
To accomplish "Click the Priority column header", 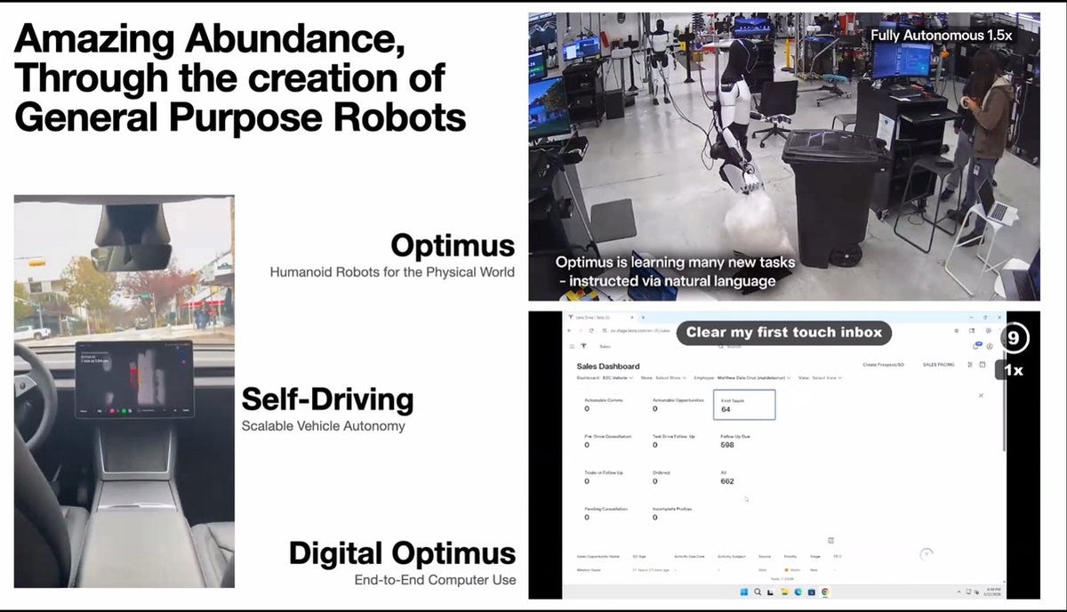I will (790, 557).
